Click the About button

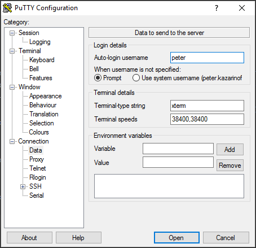coord(29,238)
